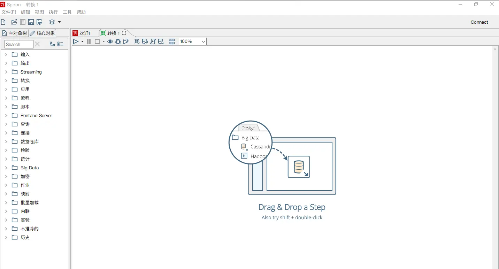Screen dimensions: 499x269
Task: Toggle the execution results pane
Action: coord(172,41)
